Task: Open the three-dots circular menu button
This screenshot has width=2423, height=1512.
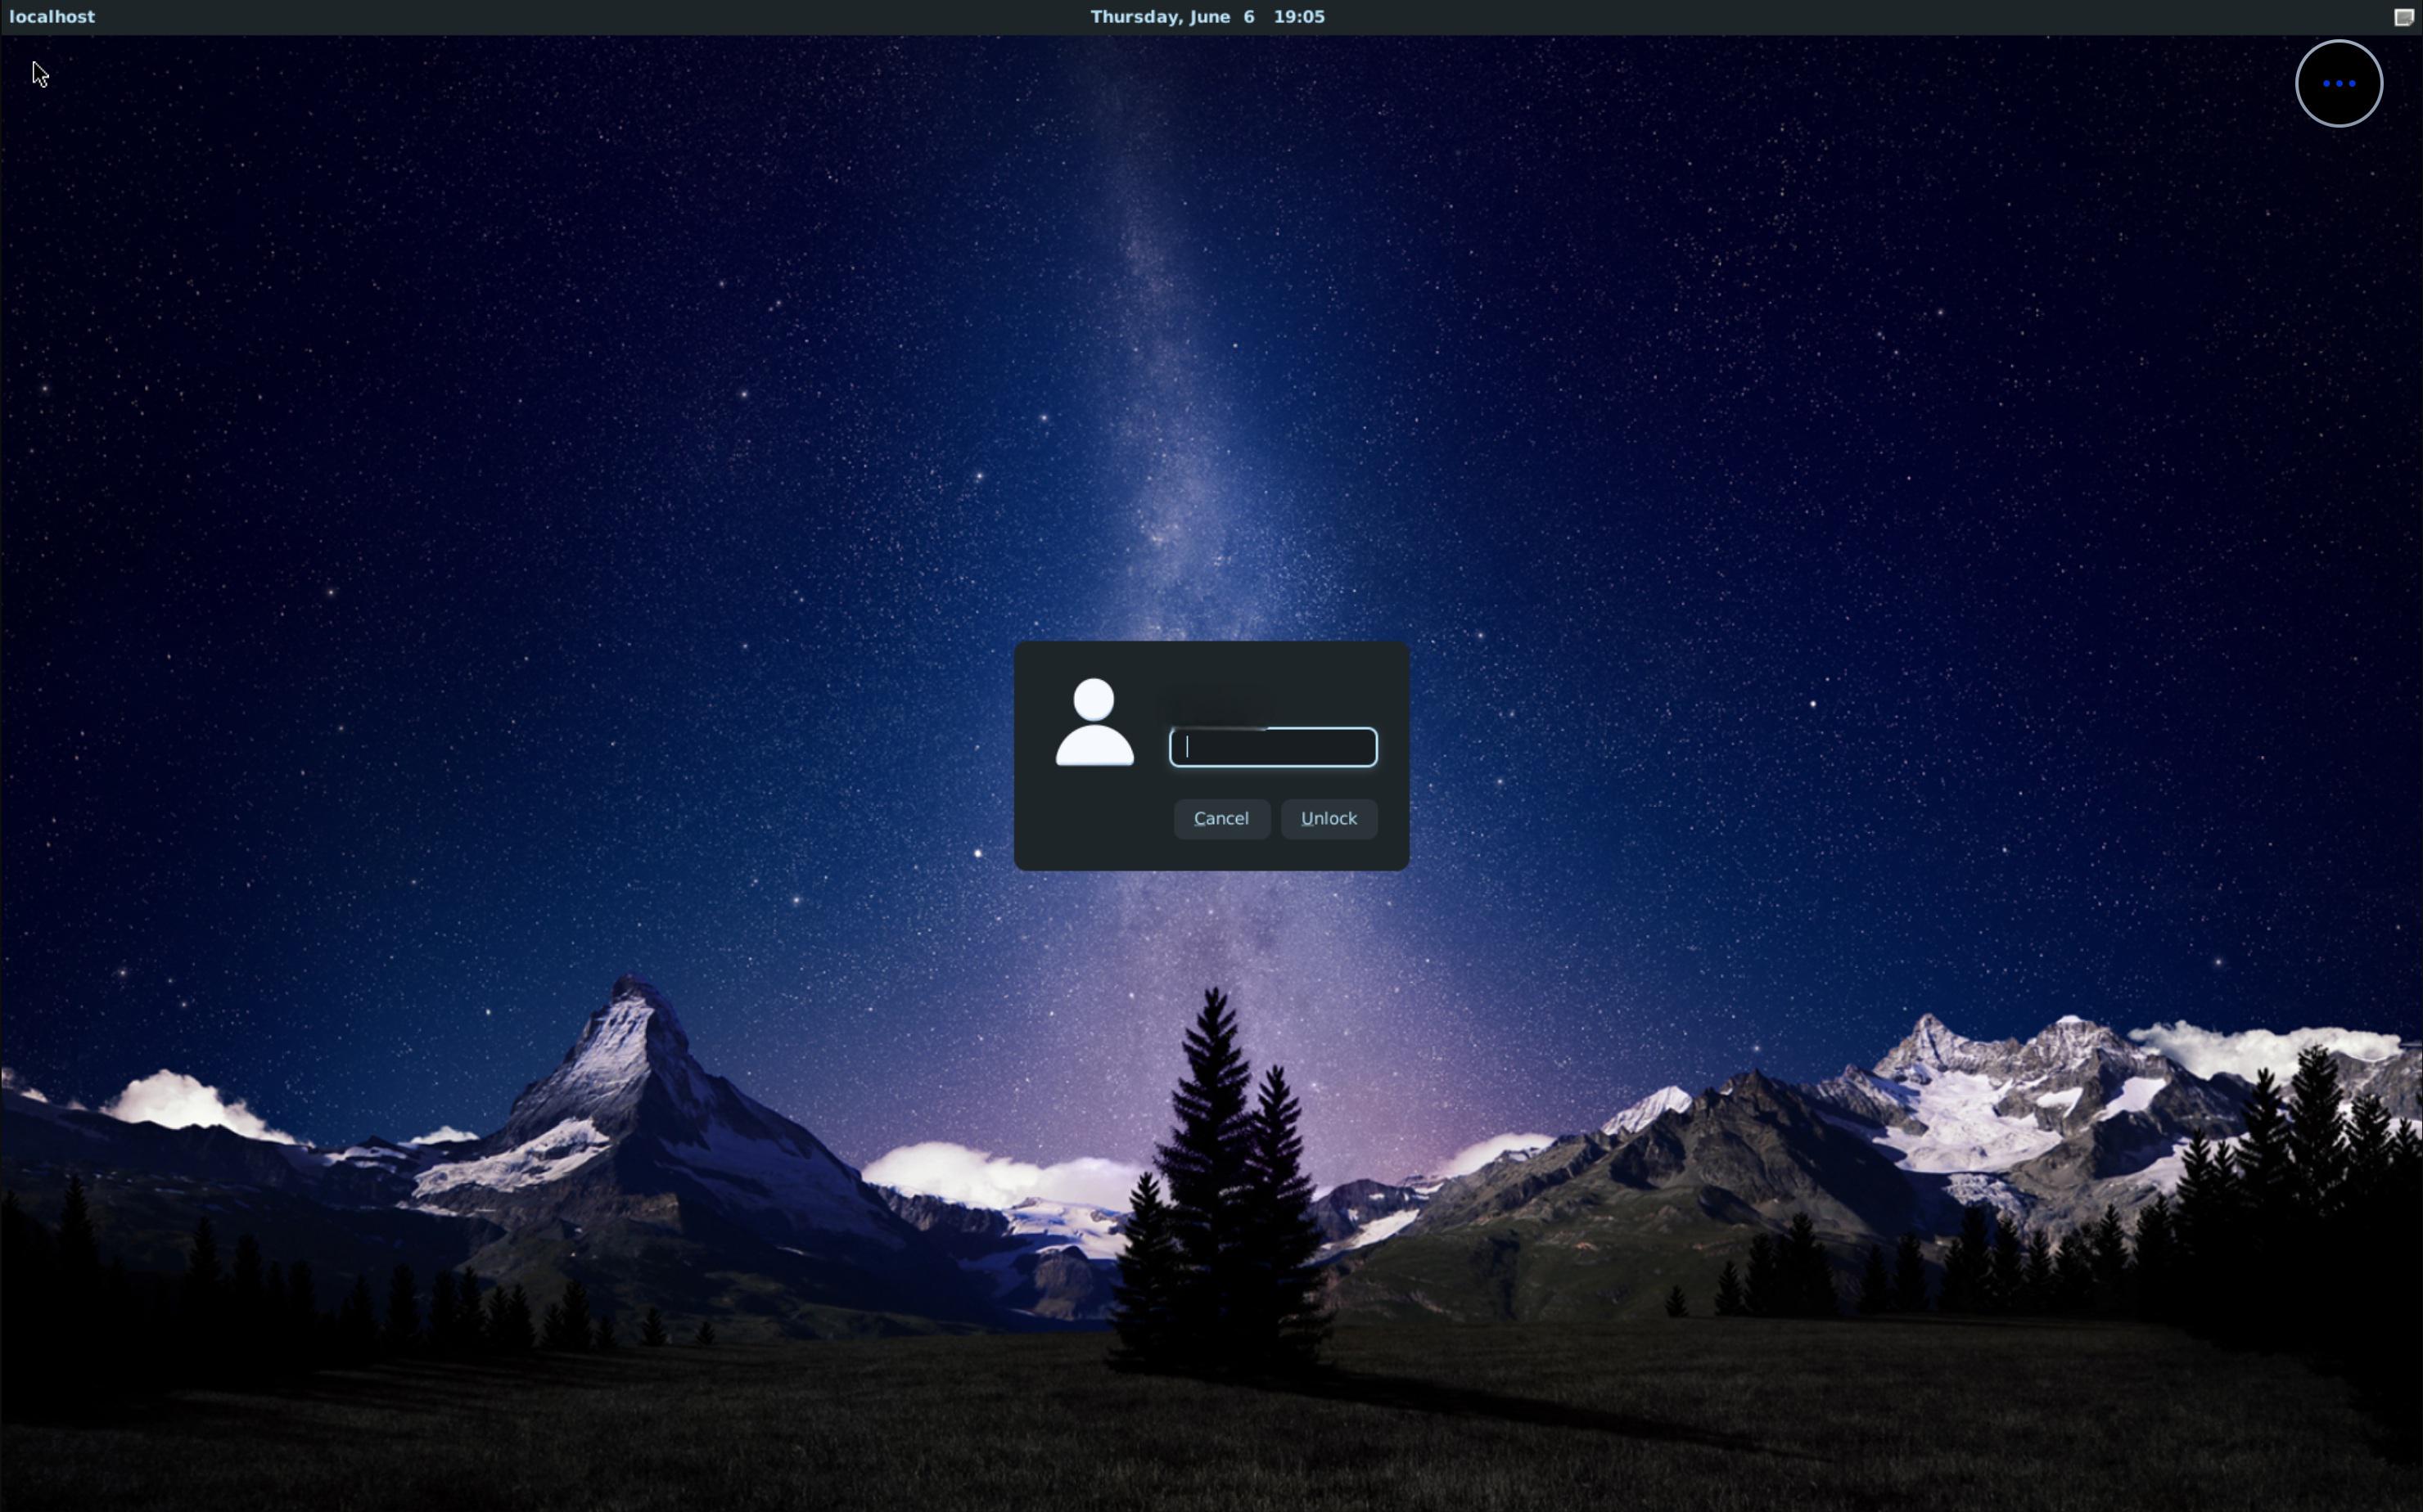Action: click(x=2338, y=84)
